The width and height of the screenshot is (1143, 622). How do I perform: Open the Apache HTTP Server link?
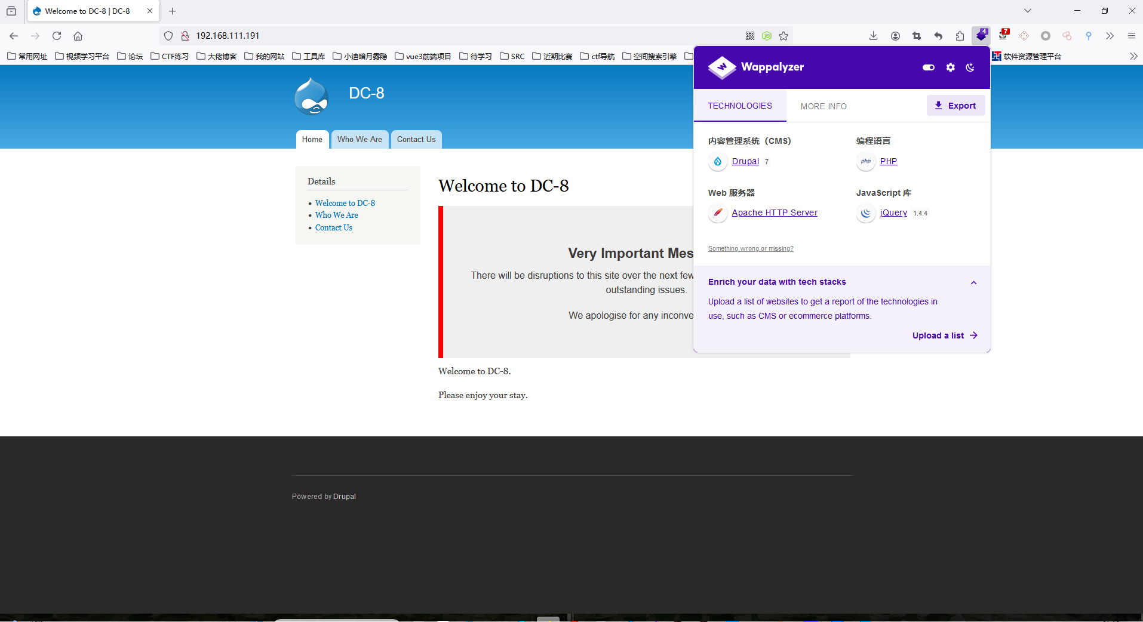click(x=775, y=213)
